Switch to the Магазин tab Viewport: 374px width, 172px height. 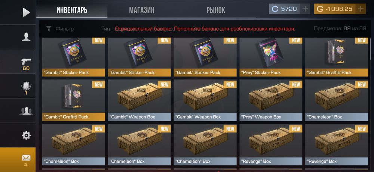pyautogui.click(x=142, y=10)
